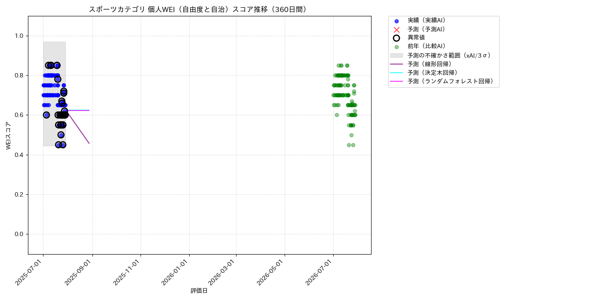The height and width of the screenshot is (301, 602).
Task: Click the blue 実績 marker in legend
Action: tap(396, 21)
